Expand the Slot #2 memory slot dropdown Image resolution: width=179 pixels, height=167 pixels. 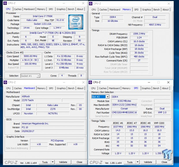click(x=107, y=97)
